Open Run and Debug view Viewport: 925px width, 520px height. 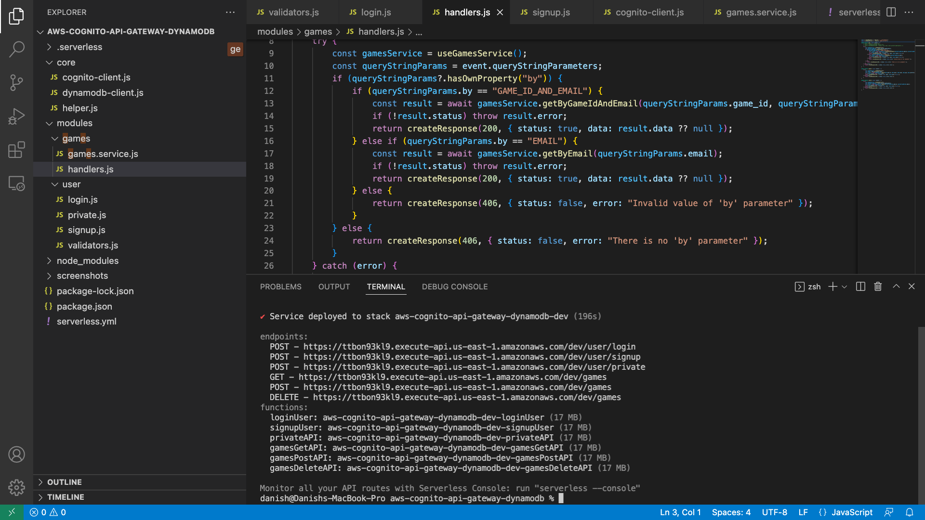coord(16,116)
